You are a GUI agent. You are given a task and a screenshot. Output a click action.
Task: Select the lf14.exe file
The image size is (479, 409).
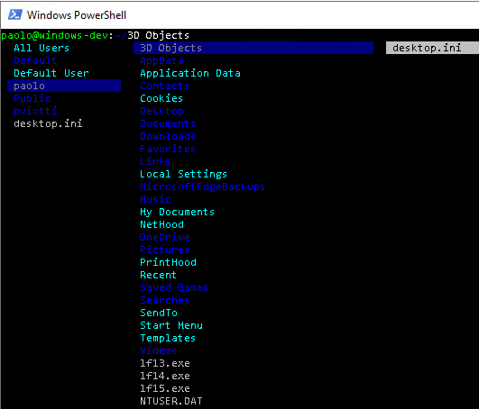165,376
